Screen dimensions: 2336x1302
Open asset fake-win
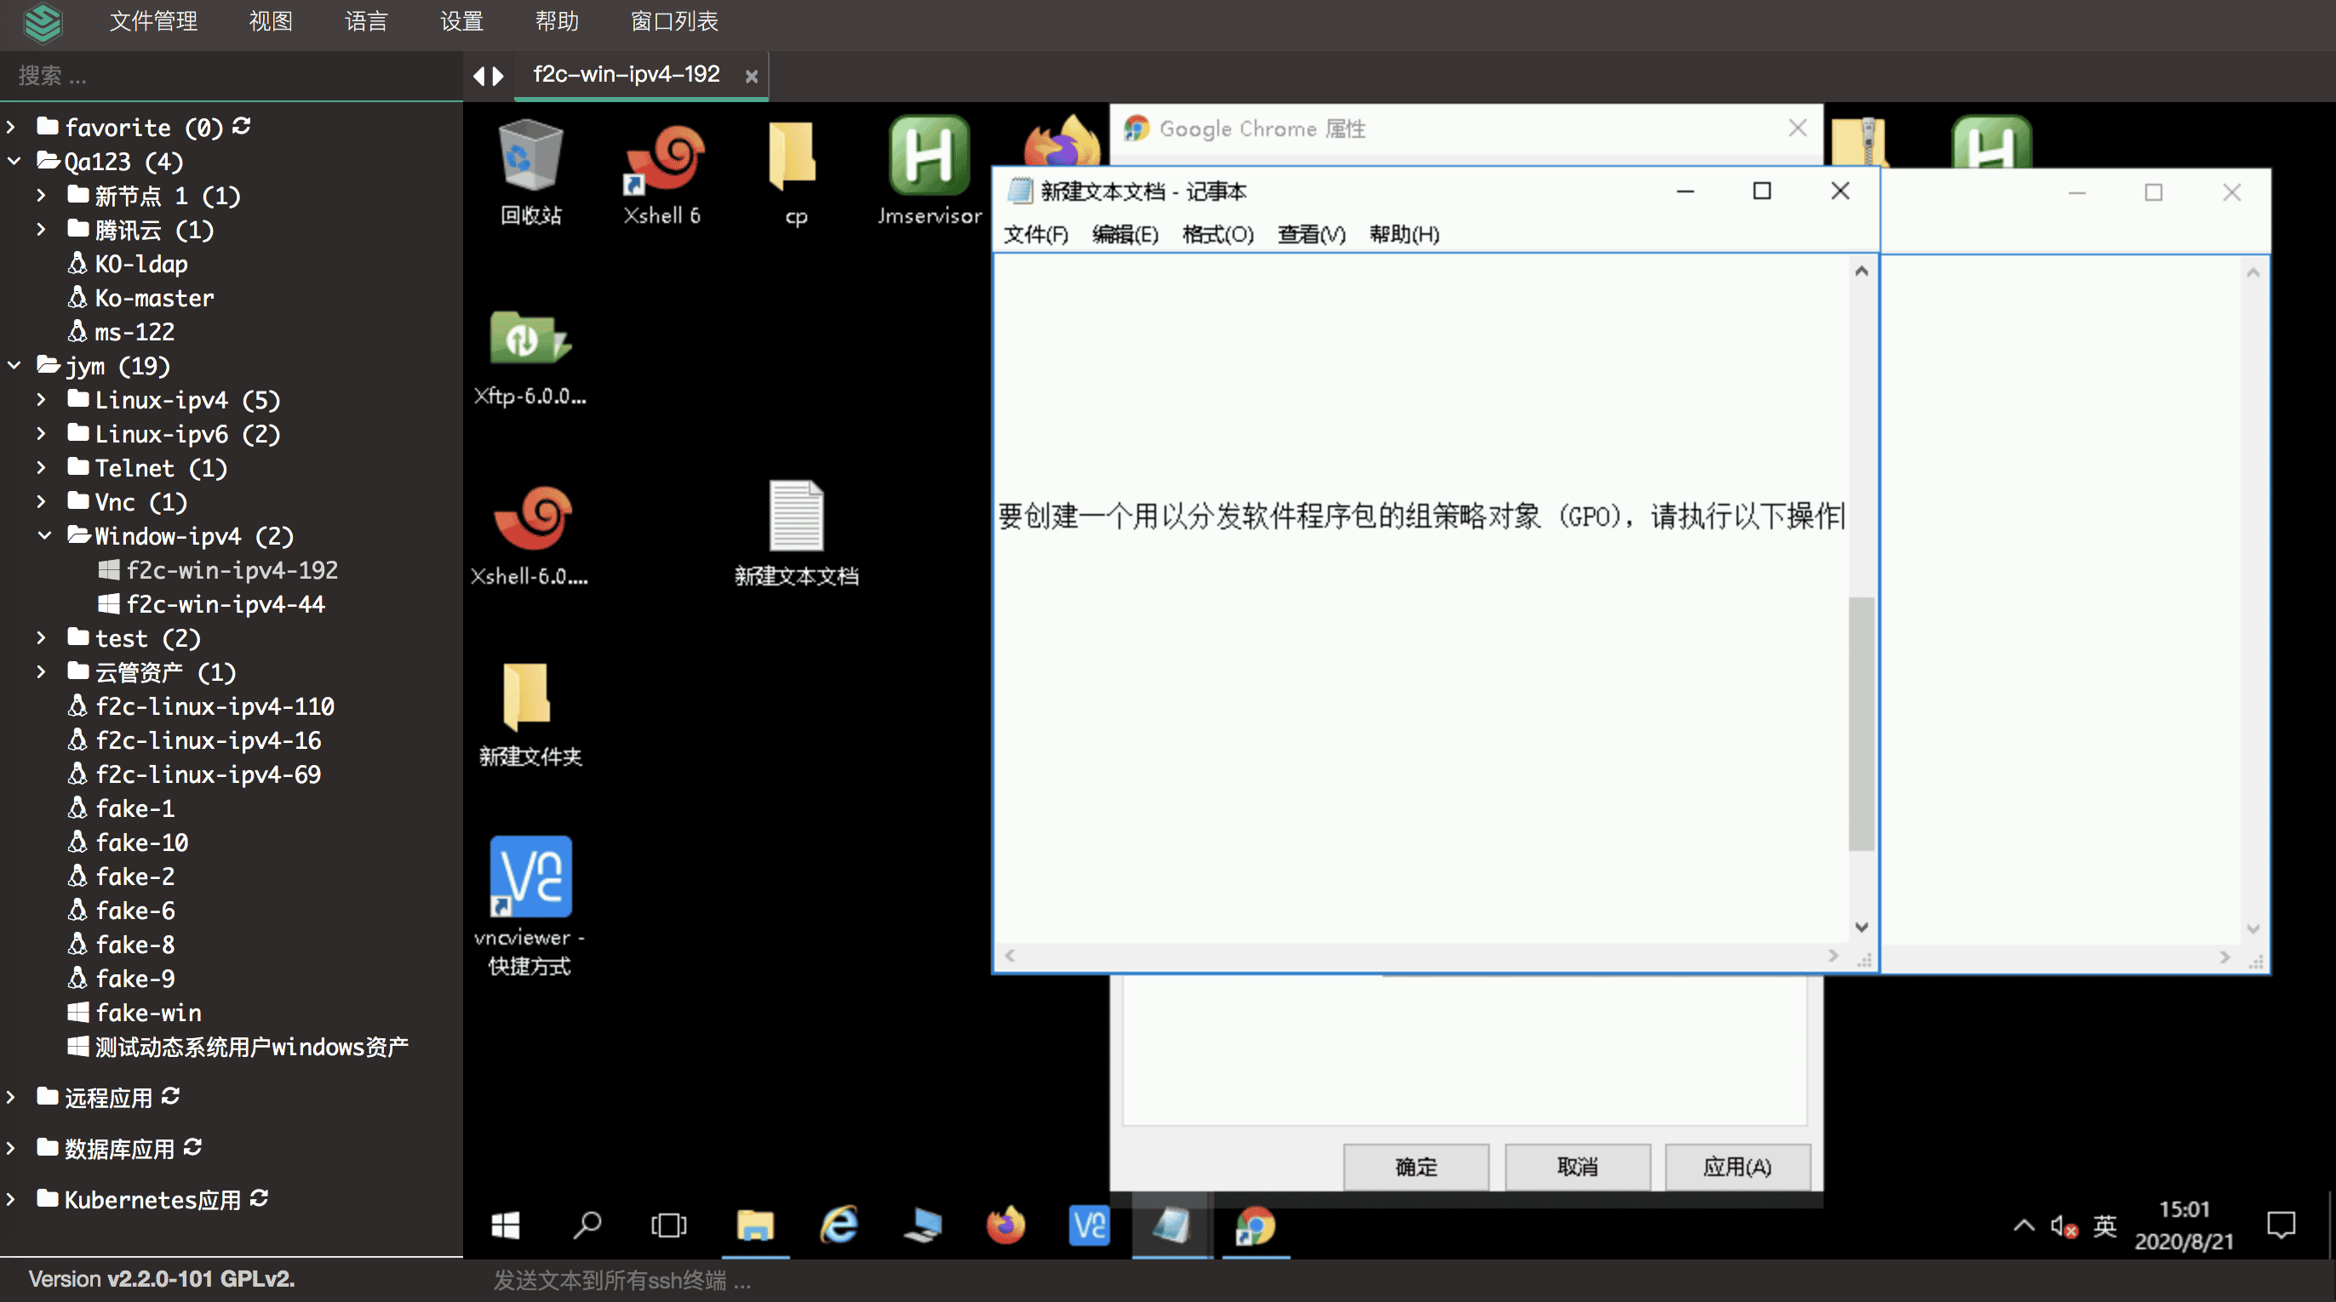[148, 1012]
